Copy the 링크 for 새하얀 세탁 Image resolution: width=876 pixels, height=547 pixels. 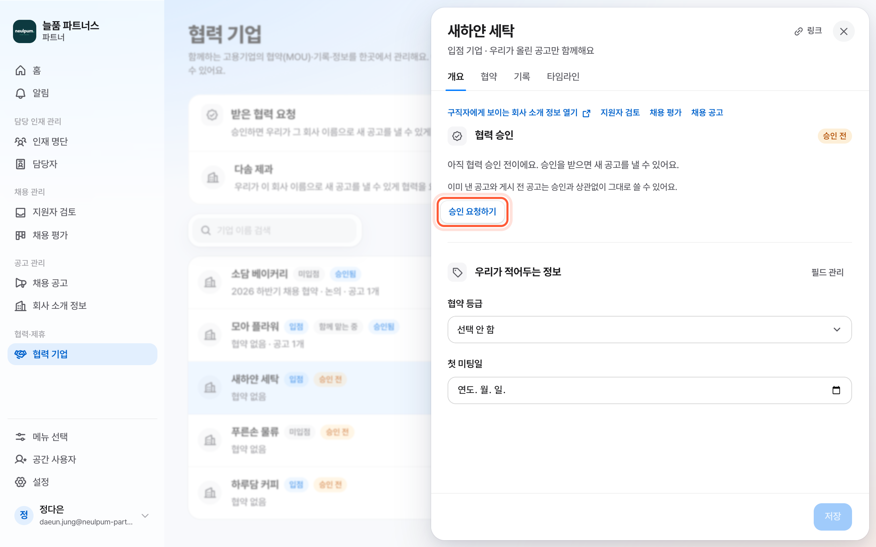point(808,31)
